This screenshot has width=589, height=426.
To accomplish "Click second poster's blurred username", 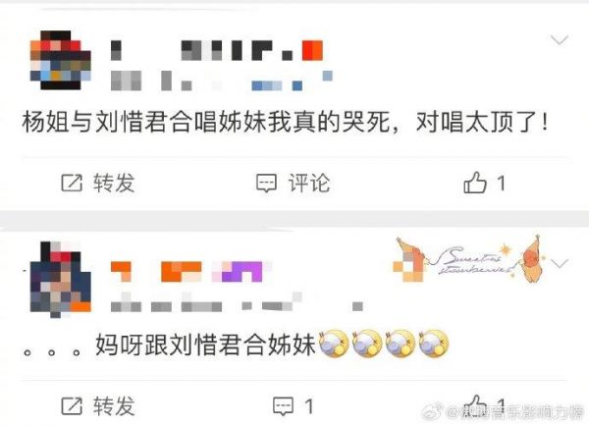I will tap(191, 272).
